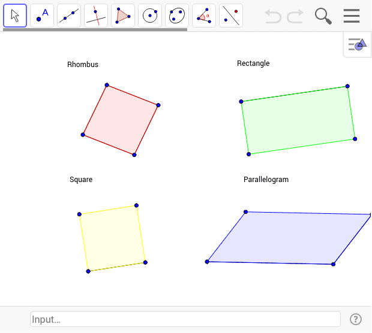Click the parallelogram's top-left vertex point

tap(246, 212)
